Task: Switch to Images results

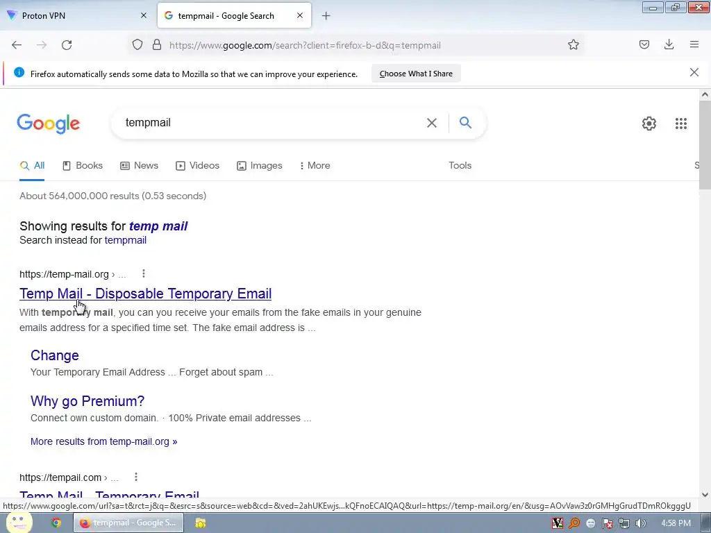Action: [260, 166]
